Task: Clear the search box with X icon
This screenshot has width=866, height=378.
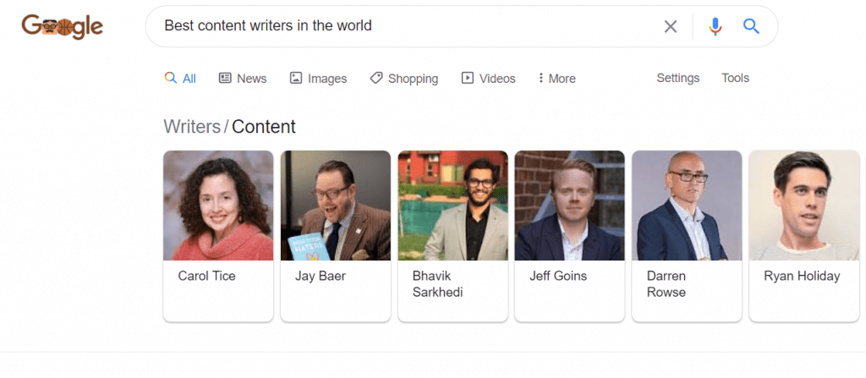Action: 670,26
